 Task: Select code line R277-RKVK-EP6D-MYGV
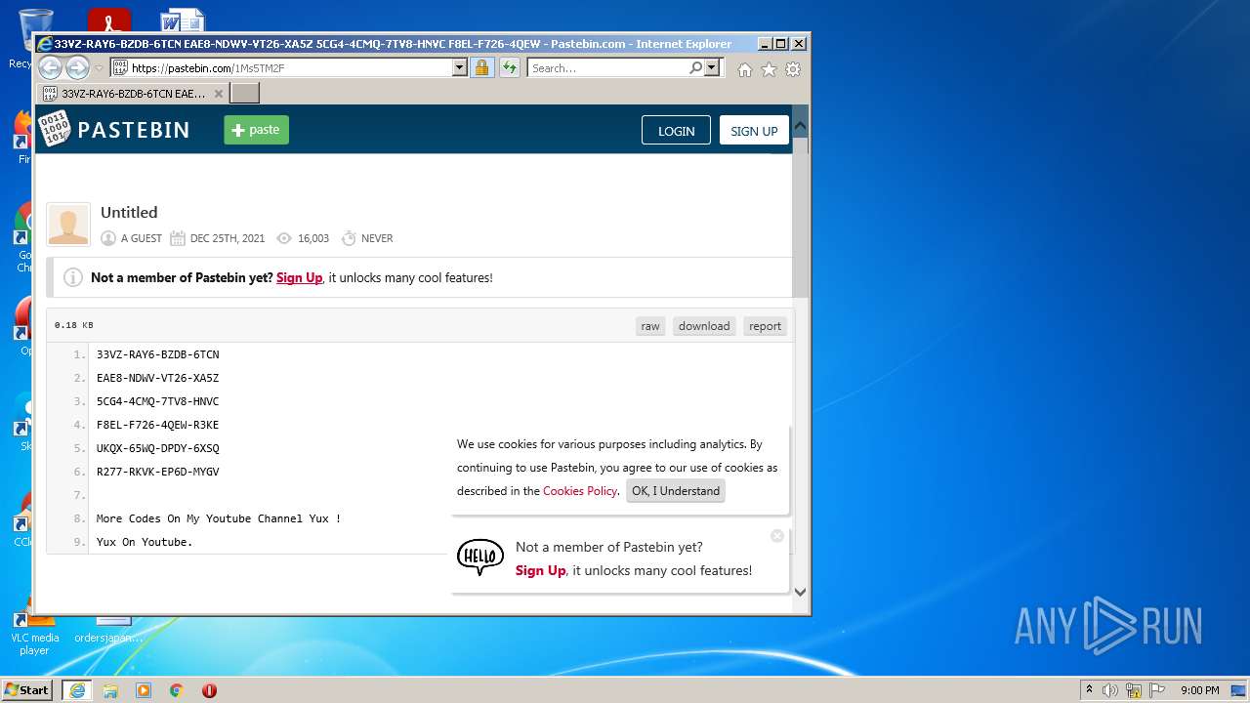157,472
